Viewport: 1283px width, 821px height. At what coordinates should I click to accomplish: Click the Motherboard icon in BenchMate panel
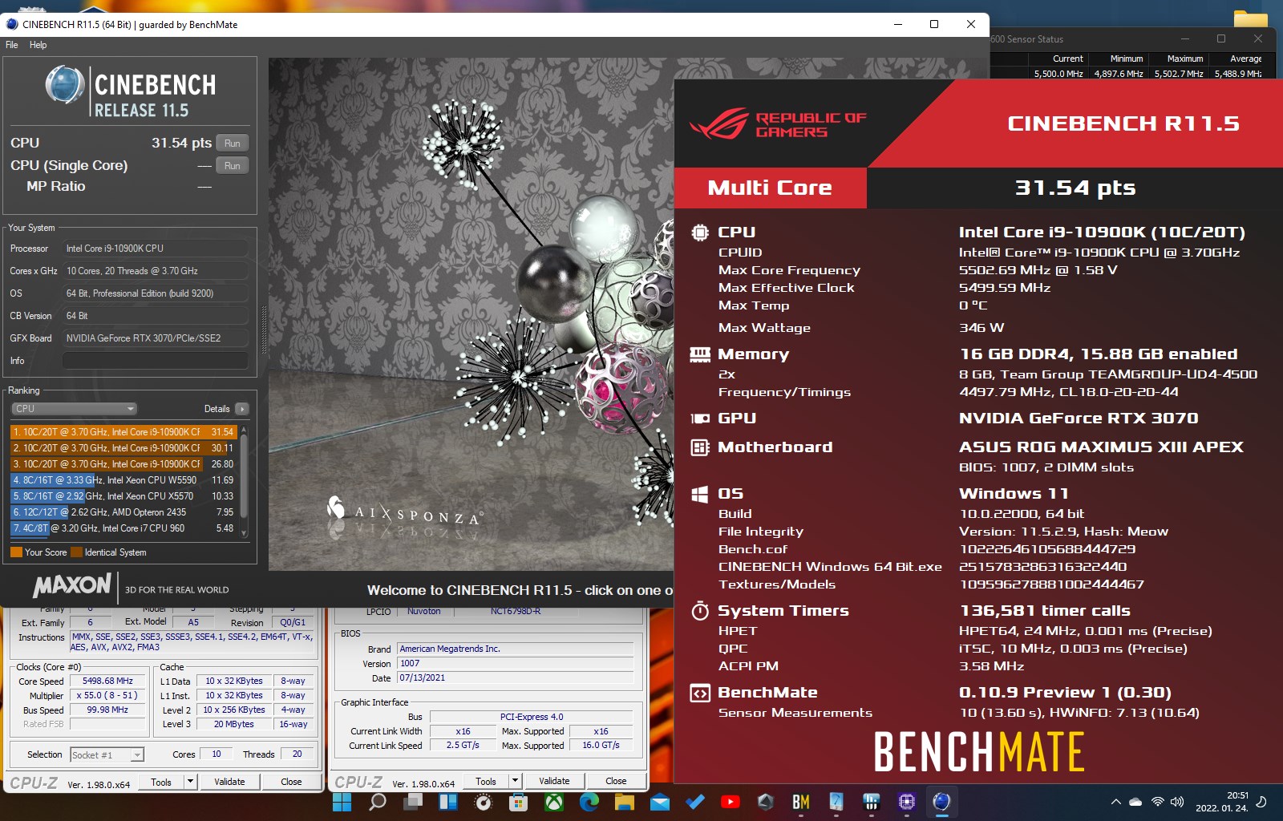pos(700,447)
